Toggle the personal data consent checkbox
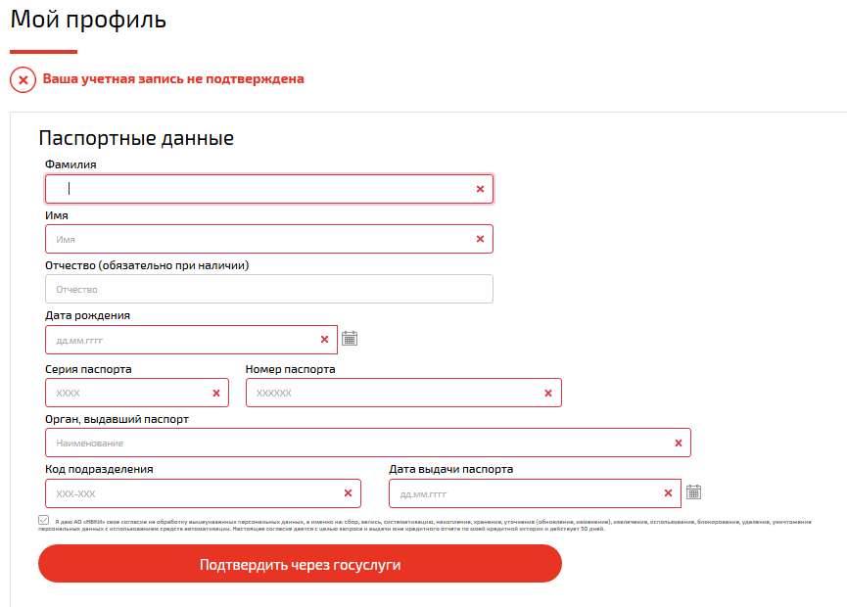This screenshot has height=607, width=847. pyautogui.click(x=44, y=520)
